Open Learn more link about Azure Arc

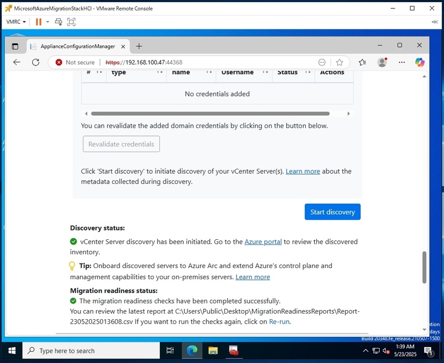point(253,277)
